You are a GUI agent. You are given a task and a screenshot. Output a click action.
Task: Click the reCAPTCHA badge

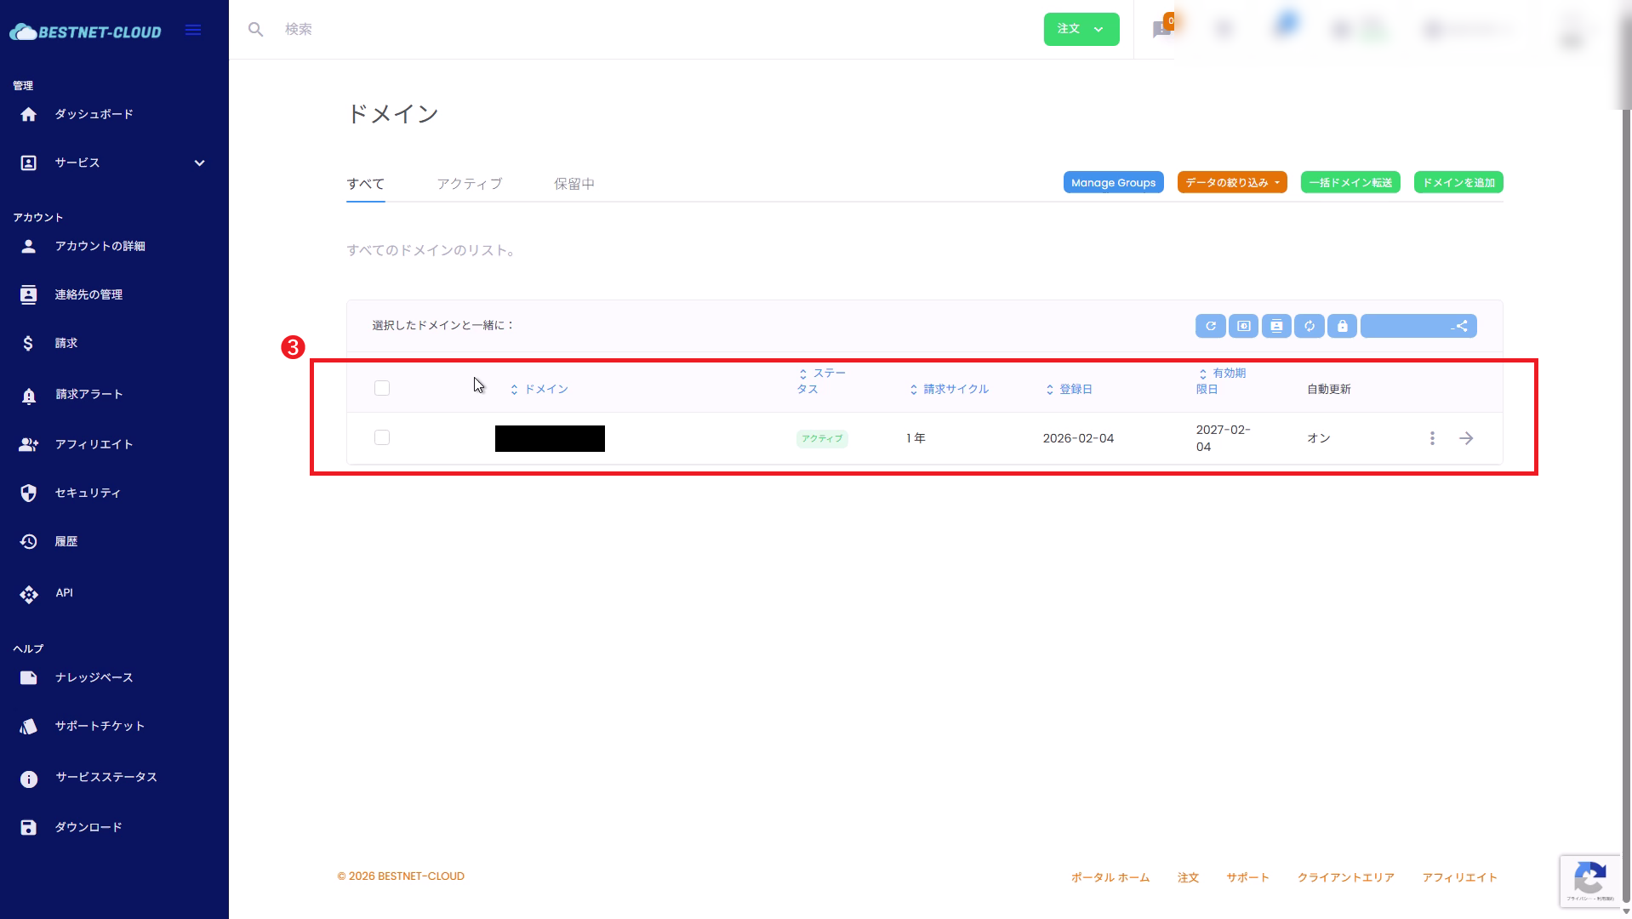1589,880
